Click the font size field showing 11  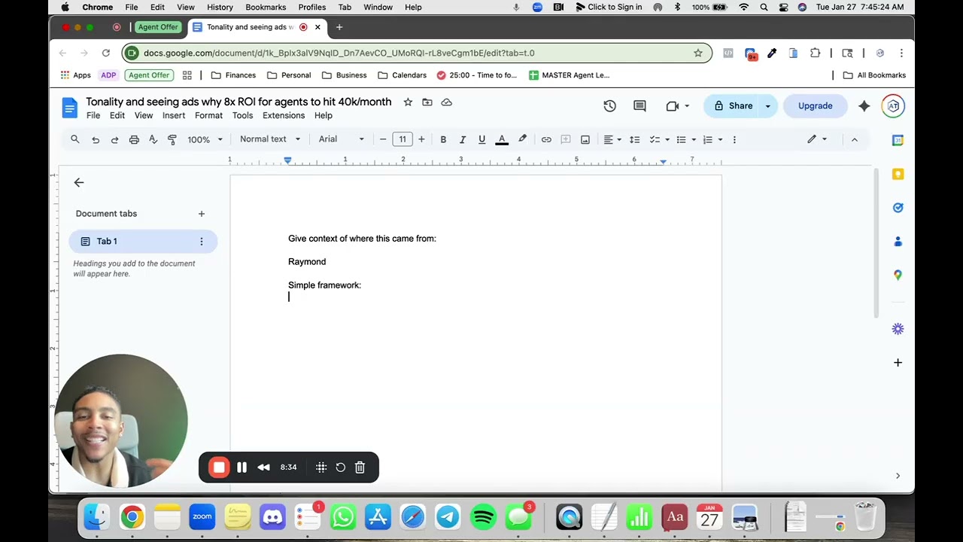(x=403, y=139)
